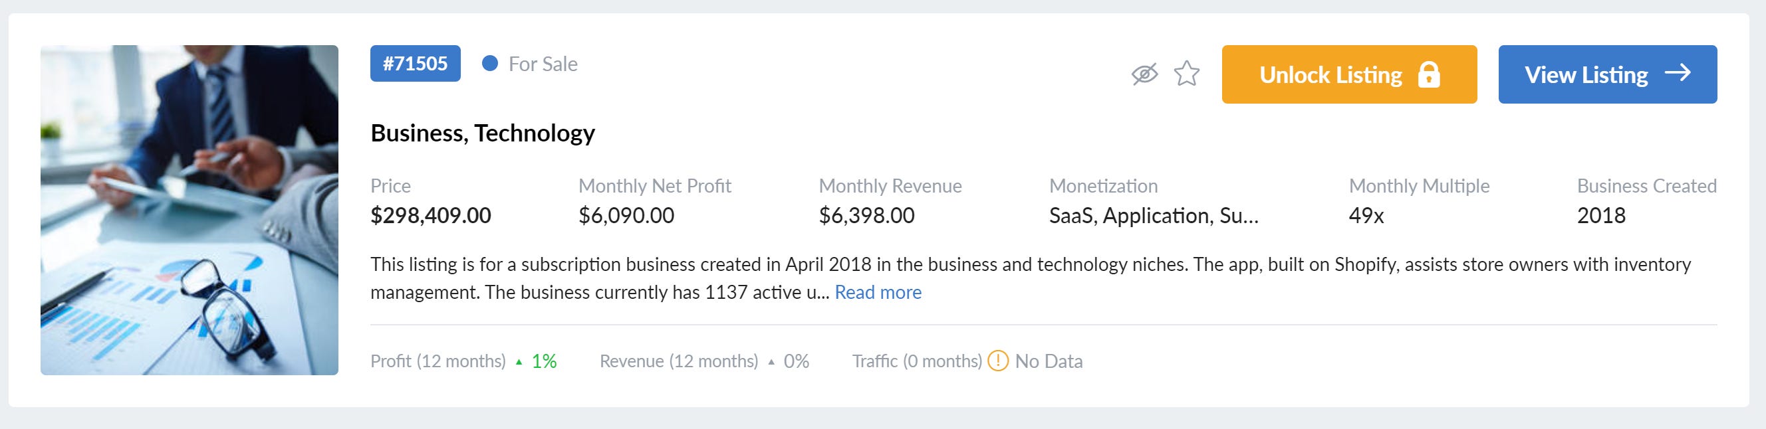
Task: Hide listing with the crossed-eye icon
Action: 1144,74
